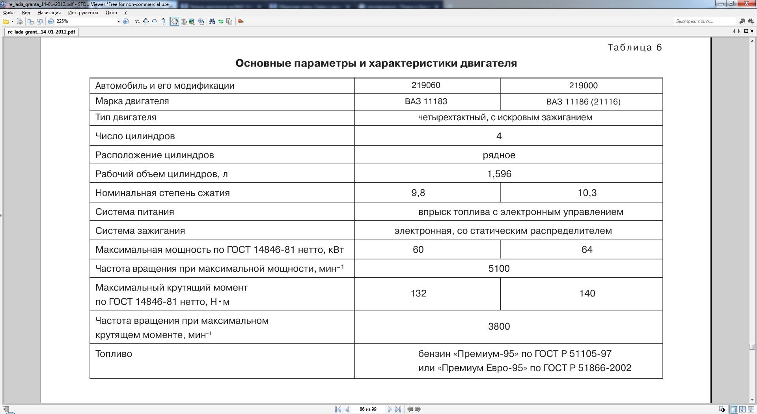Zoom out with the minus button
This screenshot has height=414, width=757.
tap(51, 21)
